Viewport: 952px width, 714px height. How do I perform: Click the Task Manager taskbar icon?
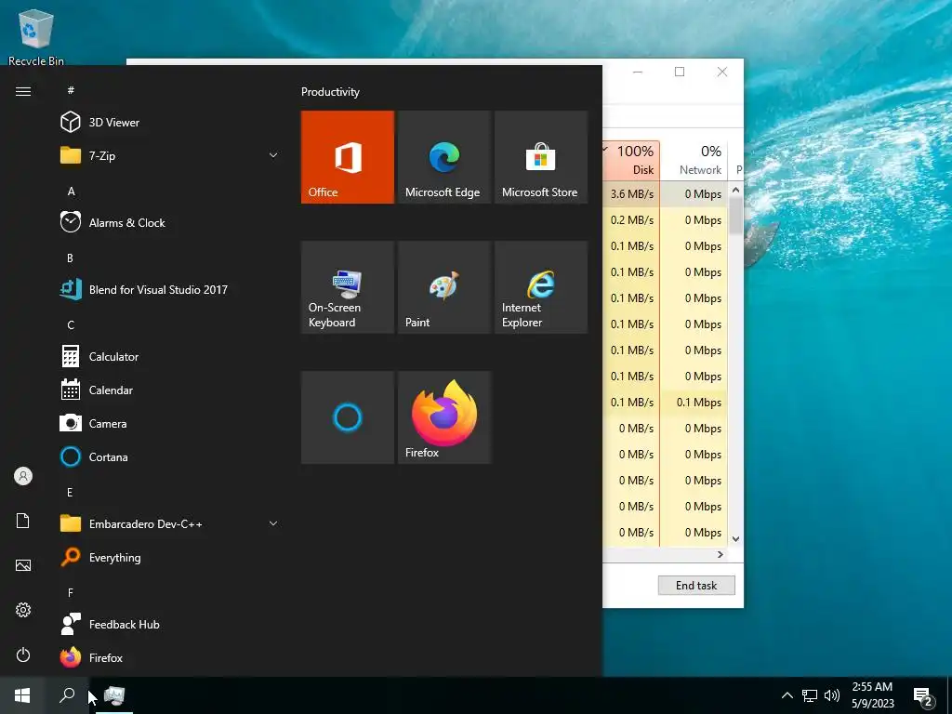coord(114,695)
